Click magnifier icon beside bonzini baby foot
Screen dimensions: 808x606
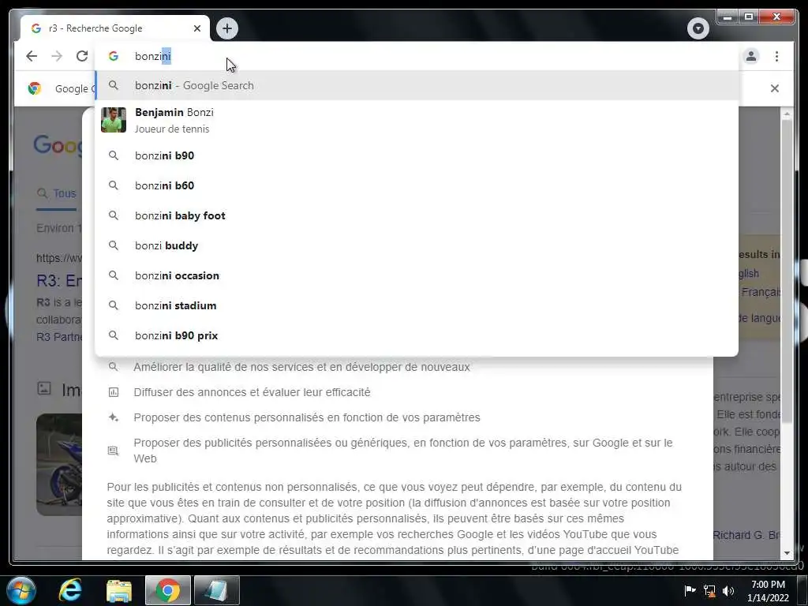114,215
